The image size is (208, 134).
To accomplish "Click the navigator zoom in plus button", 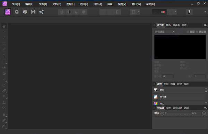I will [204, 113].
